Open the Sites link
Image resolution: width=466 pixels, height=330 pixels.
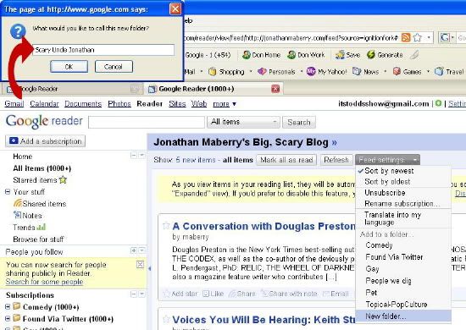pyautogui.click(x=177, y=104)
